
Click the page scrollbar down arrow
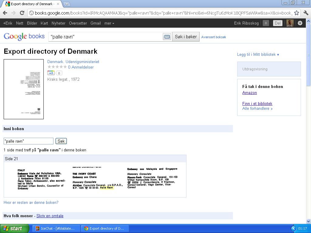tap(309, 221)
